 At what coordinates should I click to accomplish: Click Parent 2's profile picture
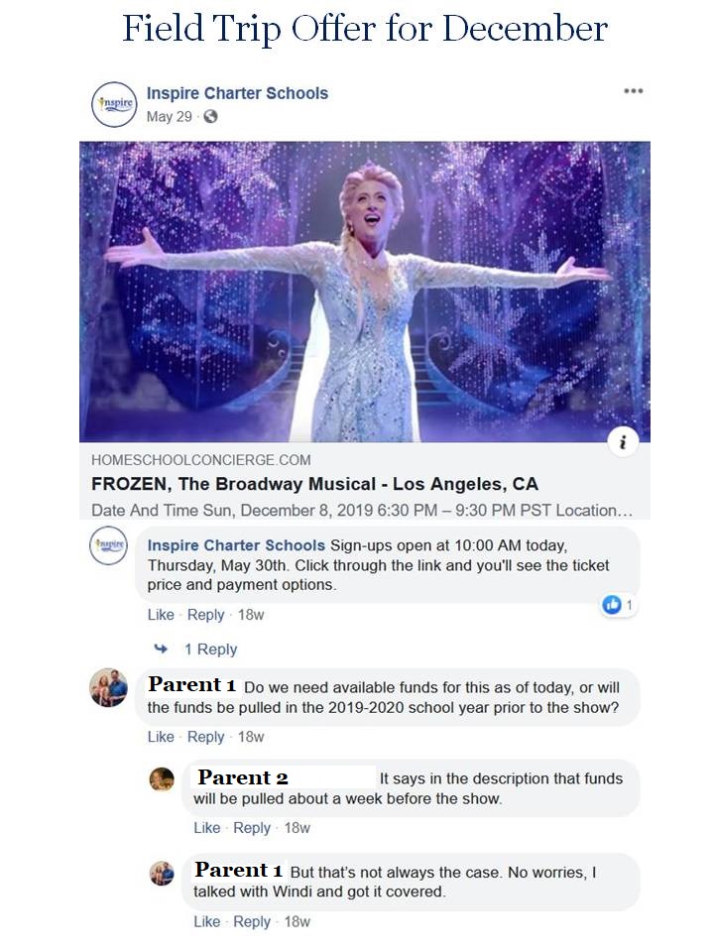(x=162, y=778)
